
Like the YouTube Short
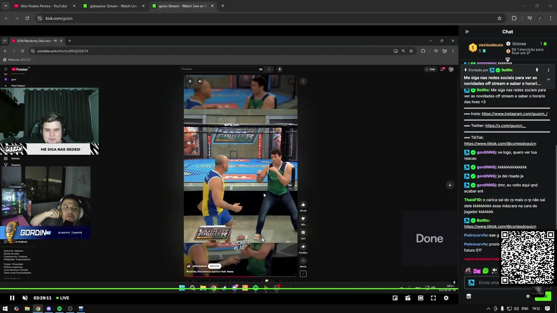303,205
